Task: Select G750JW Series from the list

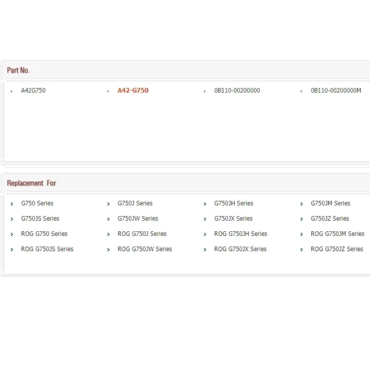Action: coord(138,219)
